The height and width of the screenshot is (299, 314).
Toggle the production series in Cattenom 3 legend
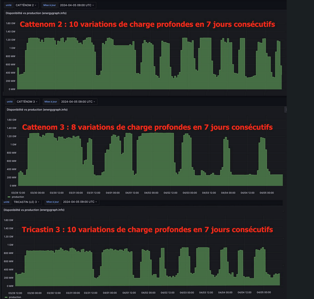tap(18, 197)
